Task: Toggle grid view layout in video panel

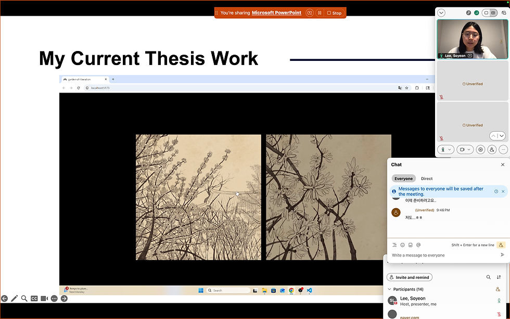Action: (x=493, y=12)
